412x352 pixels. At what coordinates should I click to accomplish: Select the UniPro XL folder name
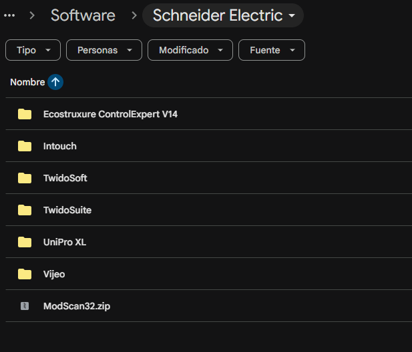65,242
